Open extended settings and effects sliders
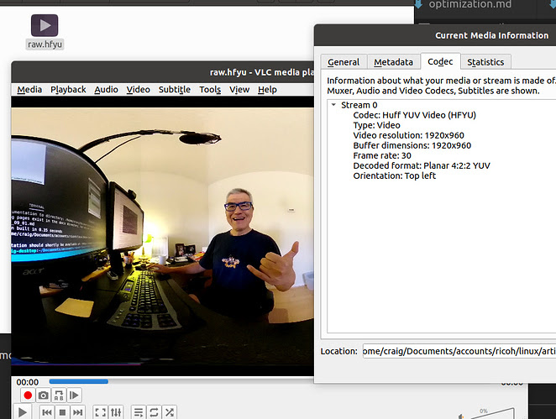The width and height of the screenshot is (556, 419). [x=116, y=412]
